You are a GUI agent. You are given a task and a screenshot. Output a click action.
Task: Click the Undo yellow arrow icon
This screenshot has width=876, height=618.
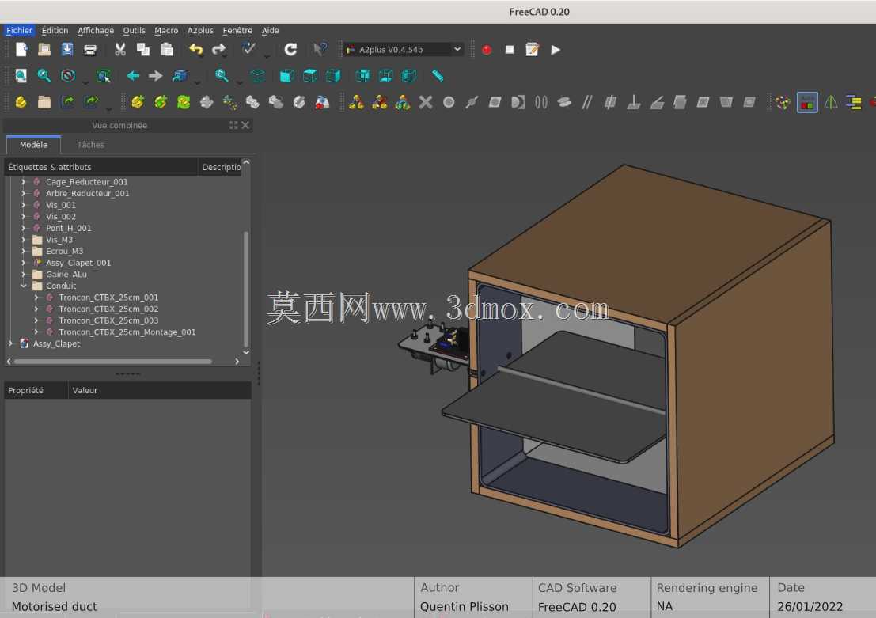(195, 50)
